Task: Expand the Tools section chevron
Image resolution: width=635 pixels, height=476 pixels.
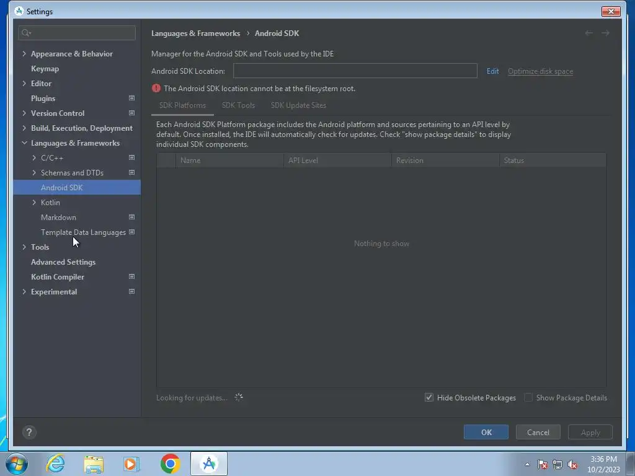Action: point(24,247)
